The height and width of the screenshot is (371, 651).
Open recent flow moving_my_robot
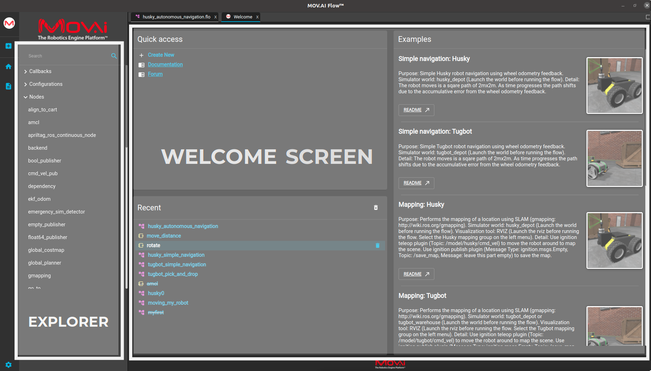coord(168,303)
